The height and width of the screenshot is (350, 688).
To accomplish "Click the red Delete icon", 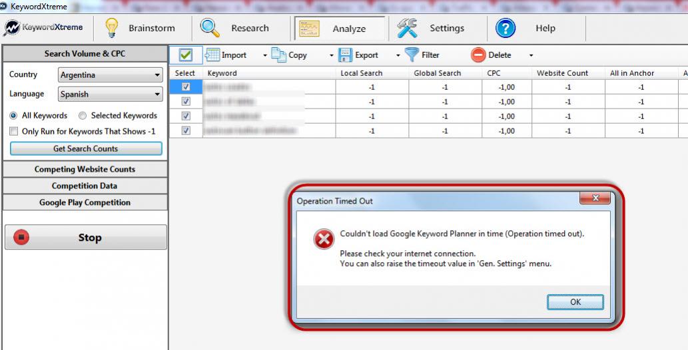I will (x=478, y=55).
